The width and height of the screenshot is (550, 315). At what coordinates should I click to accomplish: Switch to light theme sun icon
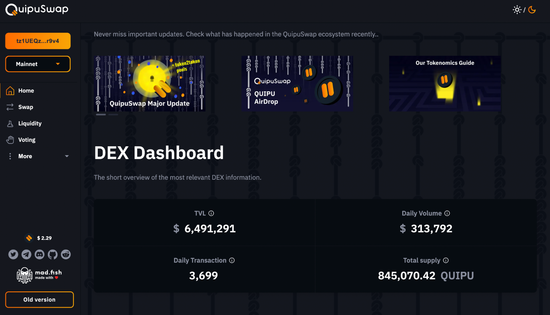click(517, 10)
